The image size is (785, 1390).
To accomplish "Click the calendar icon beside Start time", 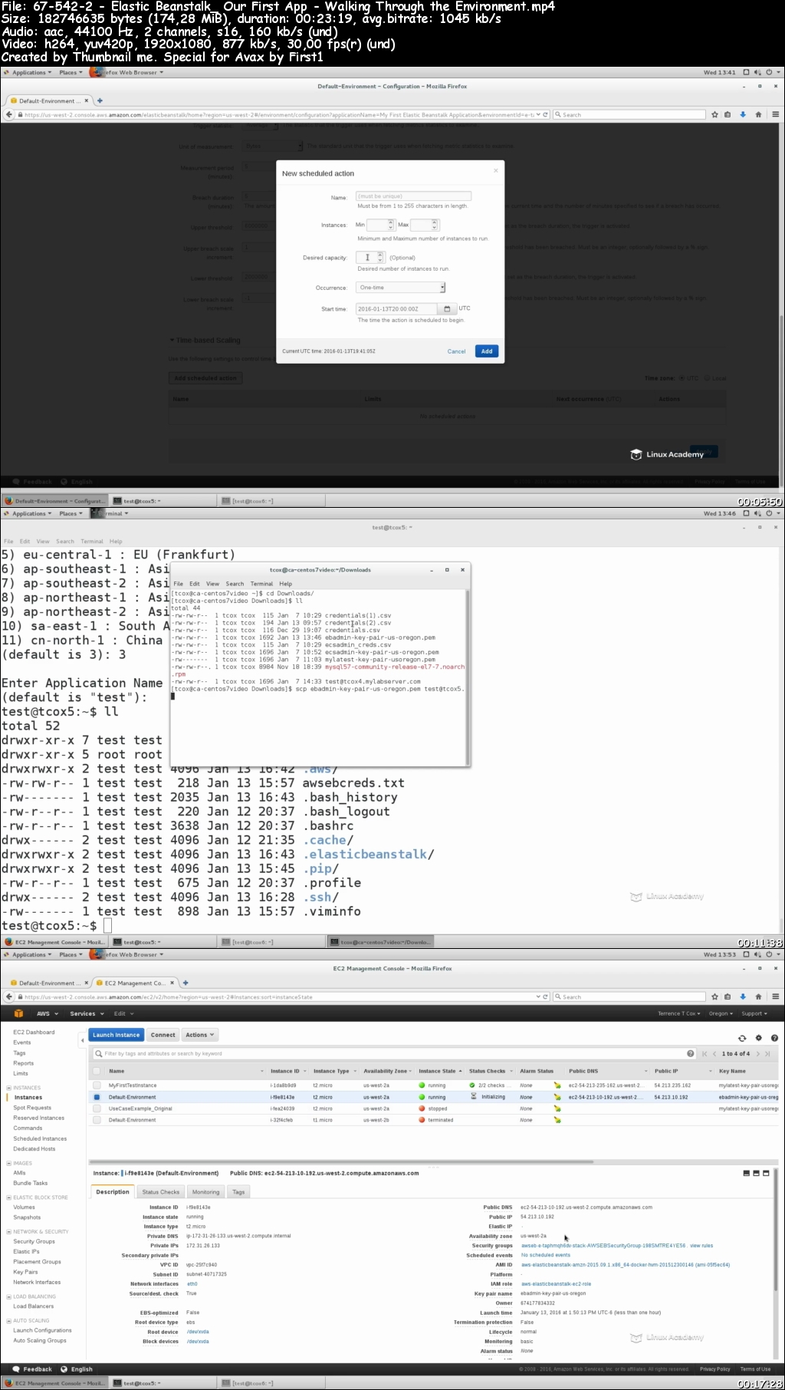I will pos(447,309).
